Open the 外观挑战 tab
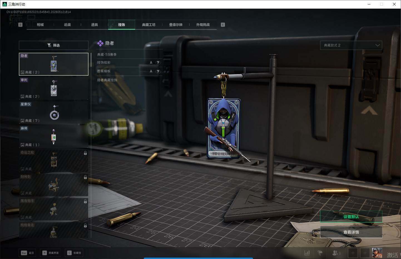The width and height of the screenshot is (401, 259). [x=203, y=25]
